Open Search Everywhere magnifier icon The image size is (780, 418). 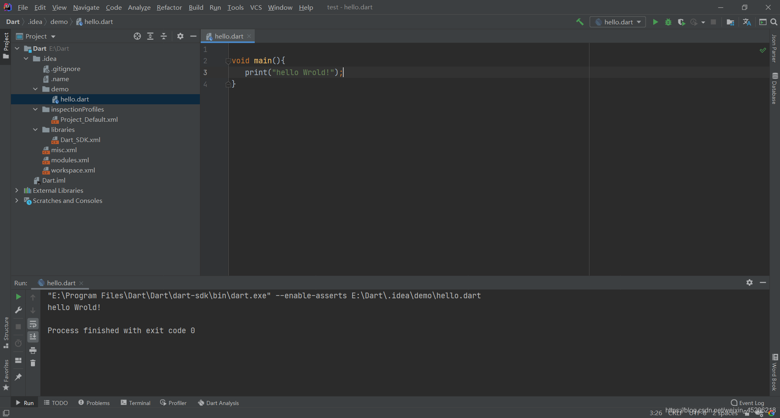tap(774, 22)
